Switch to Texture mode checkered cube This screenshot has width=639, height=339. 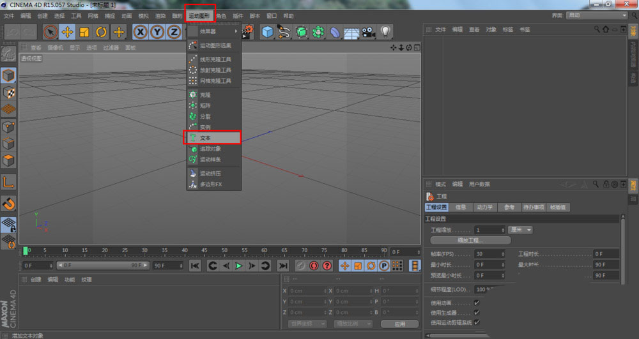8,93
